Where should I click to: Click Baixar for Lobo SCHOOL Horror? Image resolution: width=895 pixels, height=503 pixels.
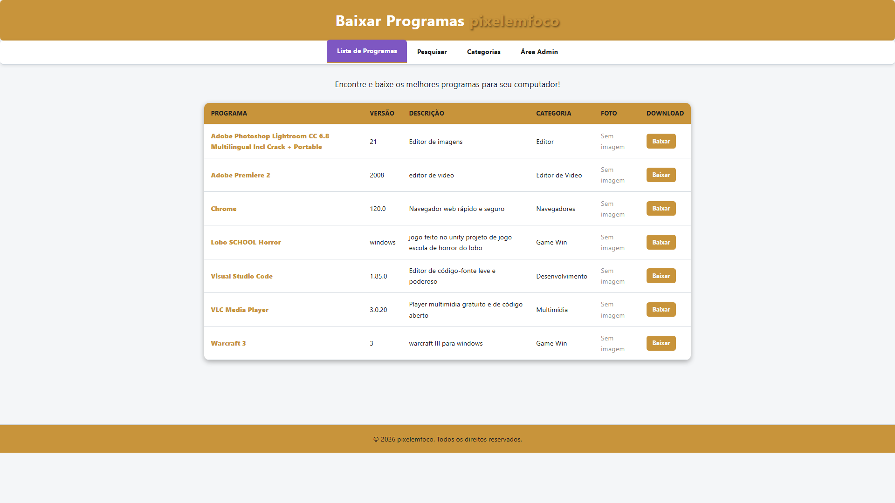[661, 242]
